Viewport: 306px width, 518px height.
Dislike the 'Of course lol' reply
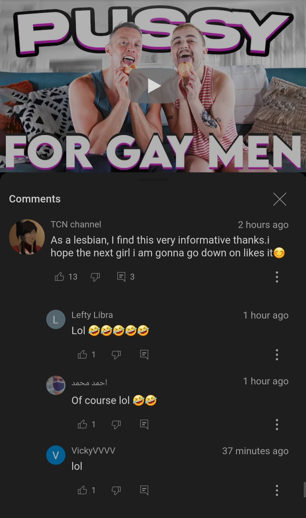pyautogui.click(x=116, y=424)
